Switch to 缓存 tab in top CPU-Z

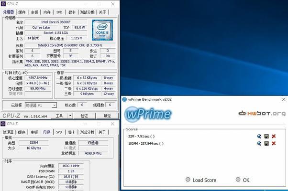(x=22, y=12)
